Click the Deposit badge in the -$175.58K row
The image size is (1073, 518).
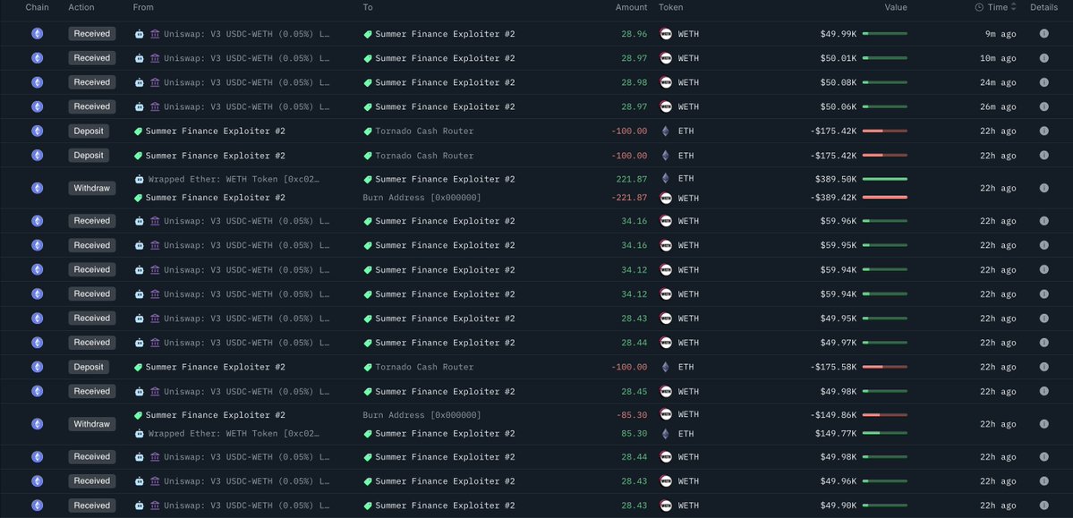pyautogui.click(x=89, y=367)
